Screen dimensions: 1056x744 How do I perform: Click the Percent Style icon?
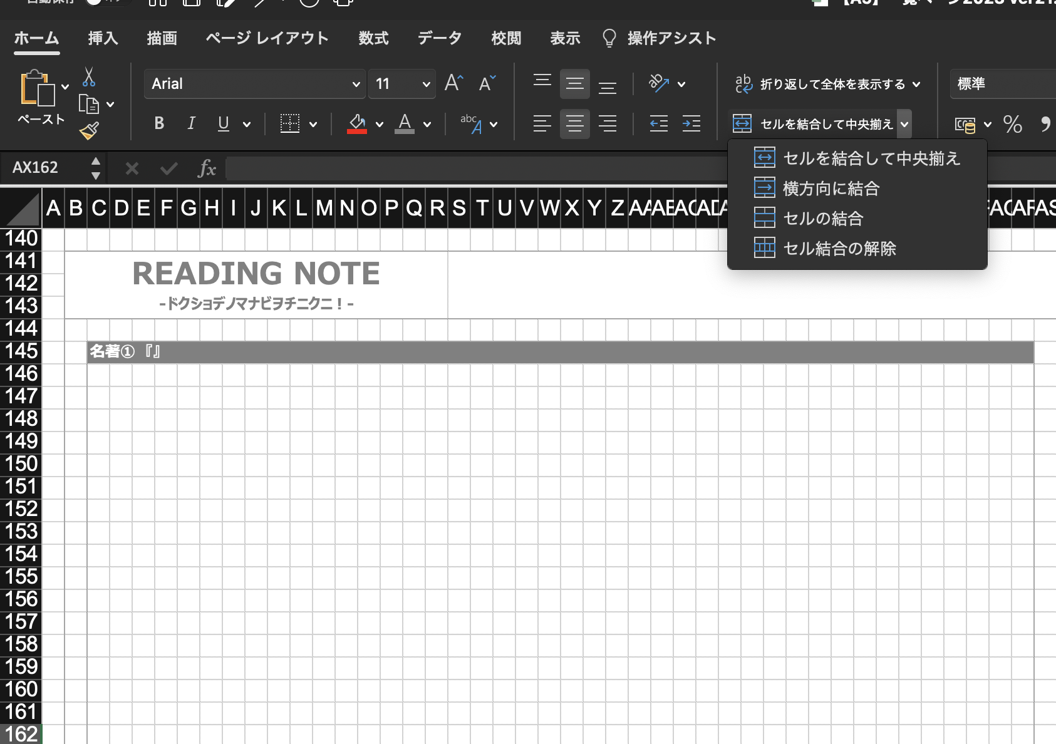[1012, 124]
